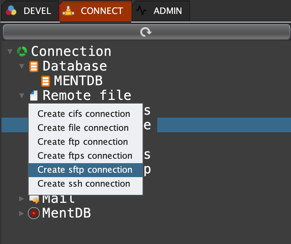Image resolution: width=291 pixels, height=244 pixels.
Task: Click the DEVEL tab's colored circles icon
Action: [11, 11]
